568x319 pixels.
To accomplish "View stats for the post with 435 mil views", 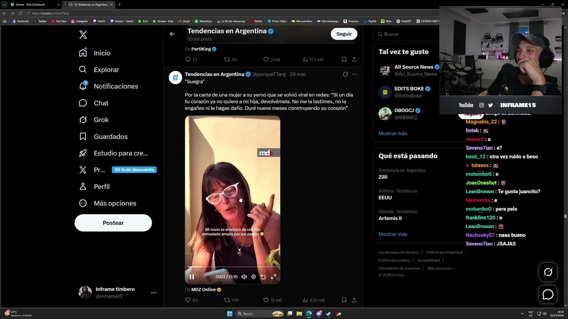I will pos(313,300).
